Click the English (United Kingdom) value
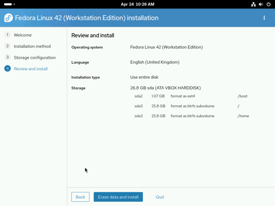275x206 pixels. pos(154,62)
